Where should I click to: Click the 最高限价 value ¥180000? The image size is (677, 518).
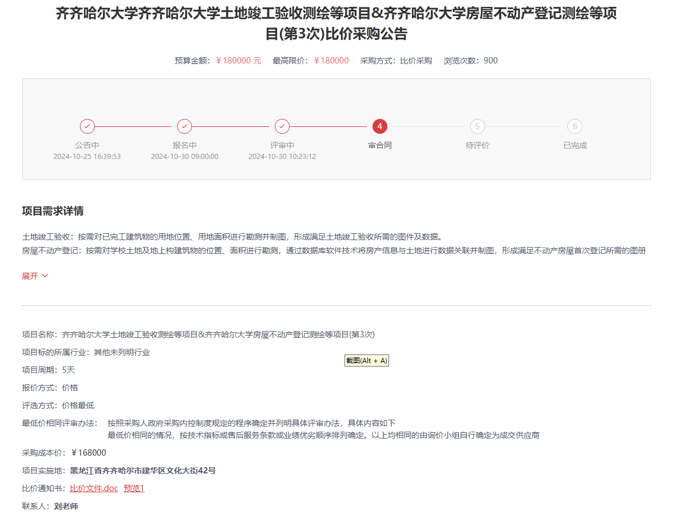pos(331,61)
